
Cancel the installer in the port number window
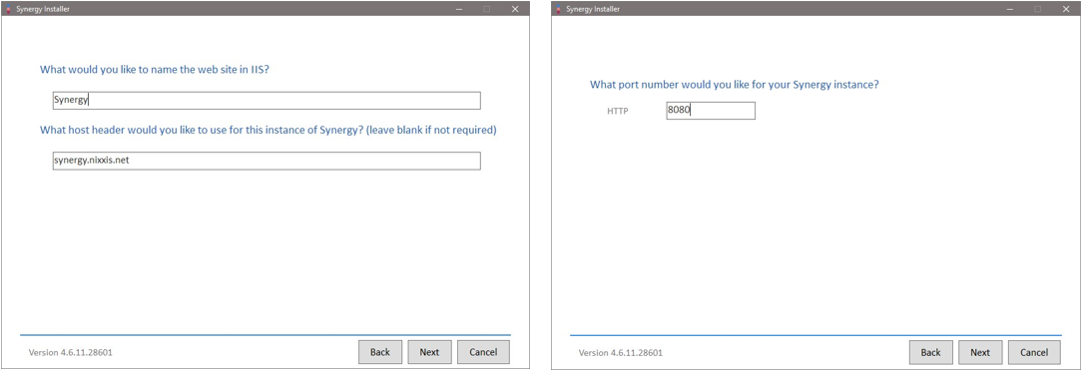1034,352
